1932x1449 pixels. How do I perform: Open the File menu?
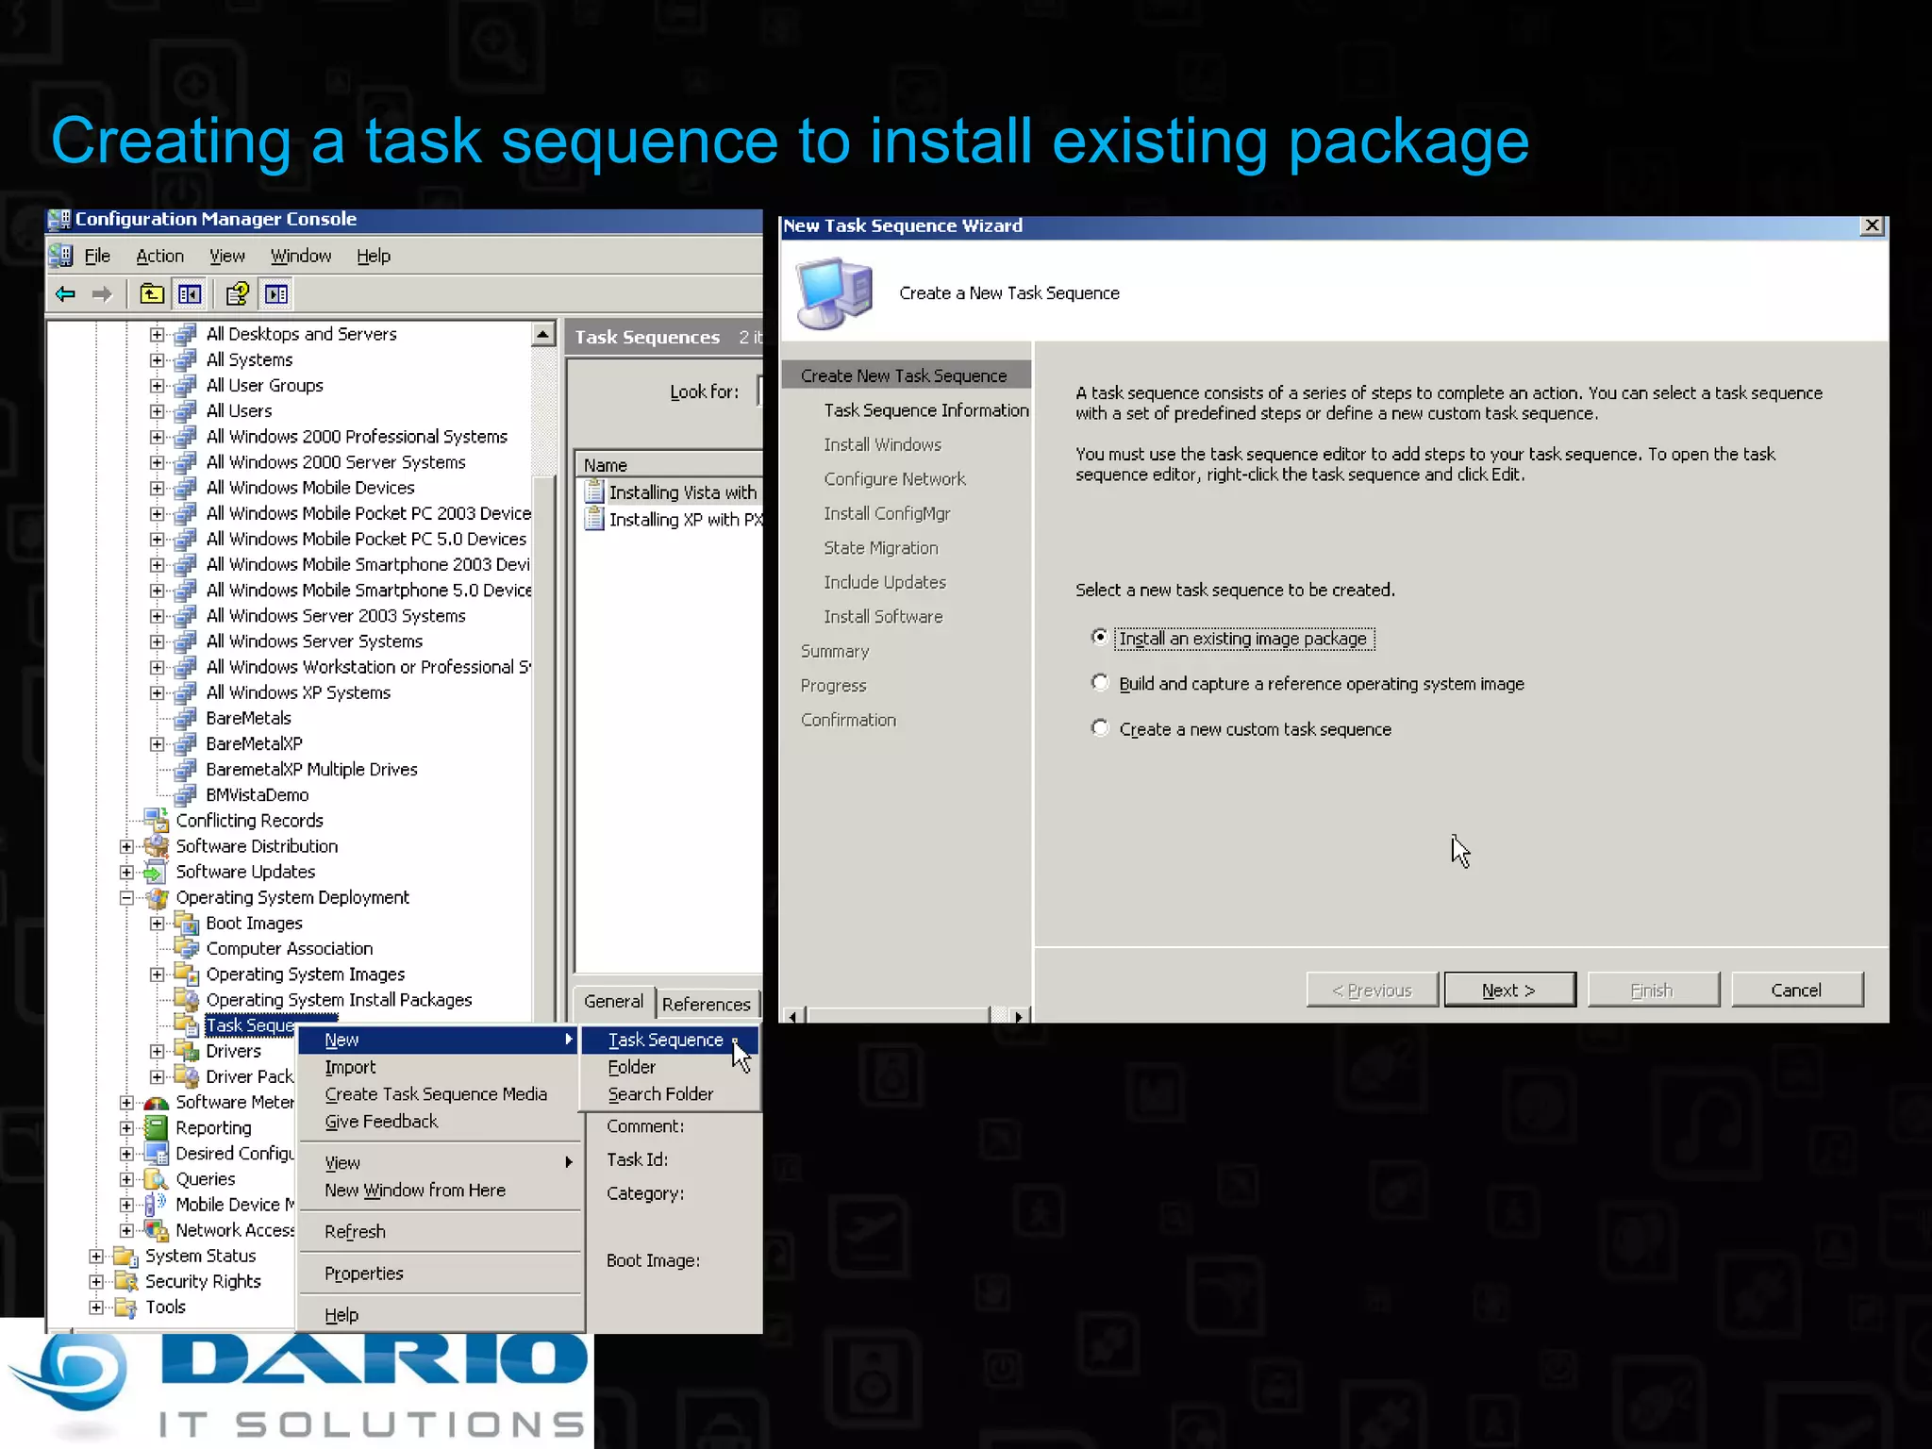(x=97, y=256)
